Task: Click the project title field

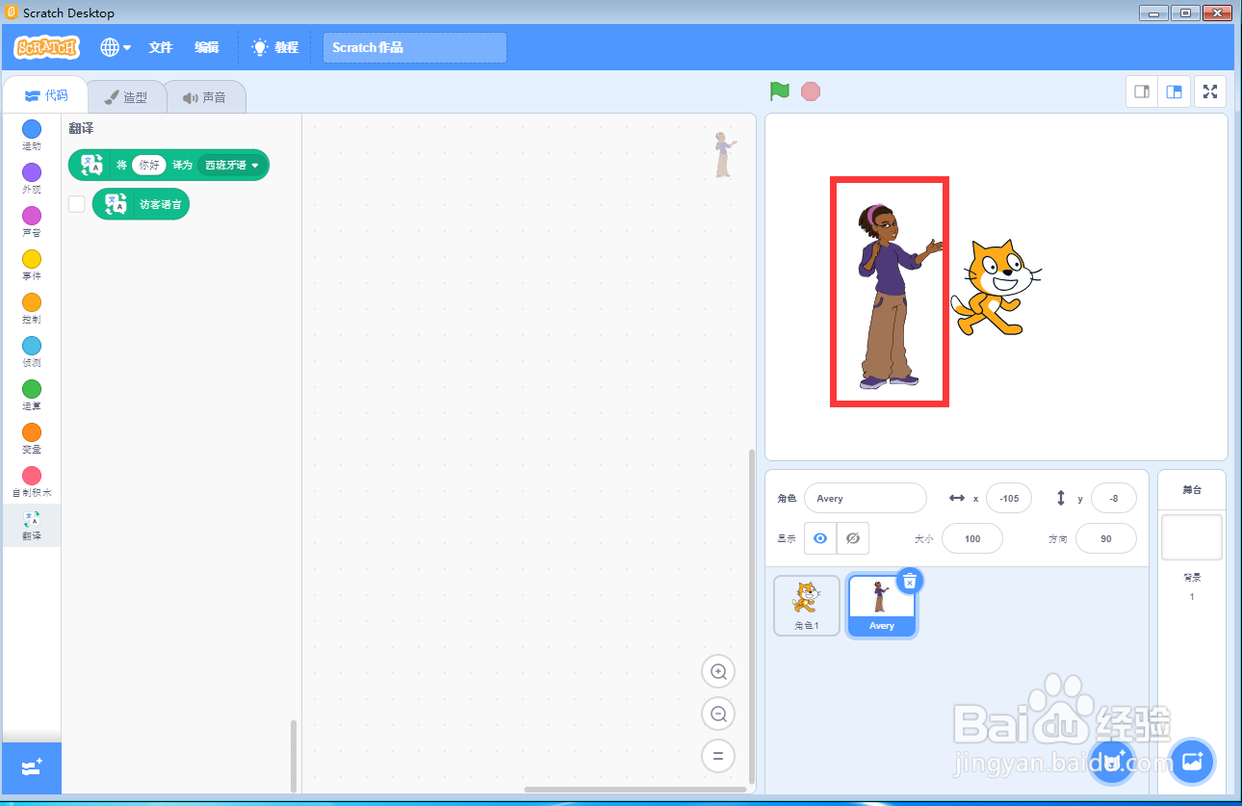Action: (415, 47)
